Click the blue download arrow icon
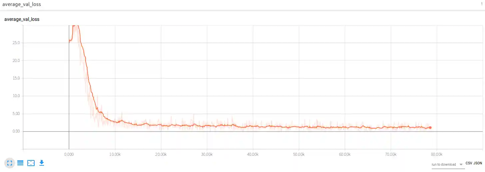Screen dimensions: 485x172 [42, 163]
